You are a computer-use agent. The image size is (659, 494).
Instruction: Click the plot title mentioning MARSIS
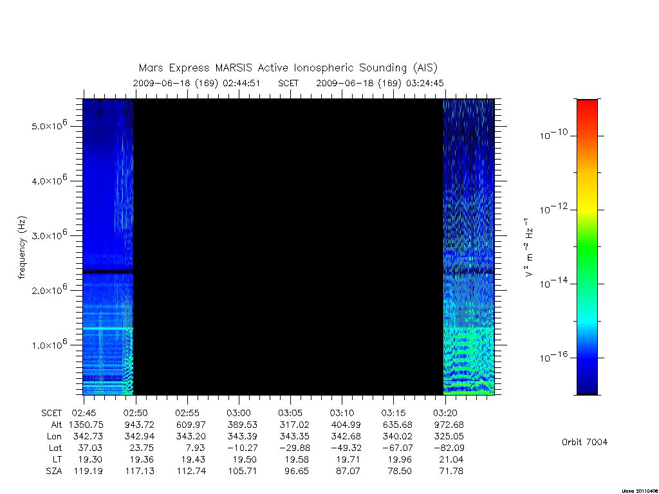point(288,68)
